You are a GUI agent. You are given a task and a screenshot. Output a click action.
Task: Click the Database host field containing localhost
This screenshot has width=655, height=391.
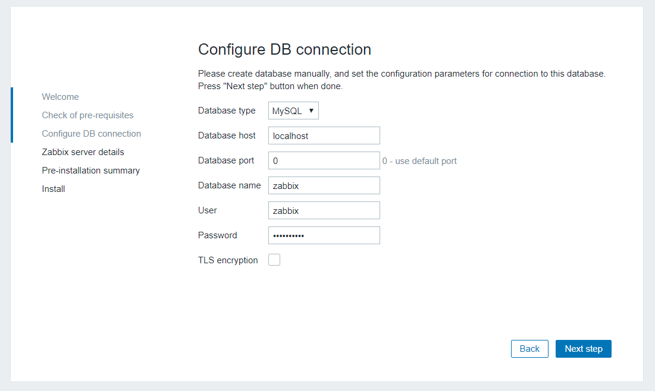[324, 135]
